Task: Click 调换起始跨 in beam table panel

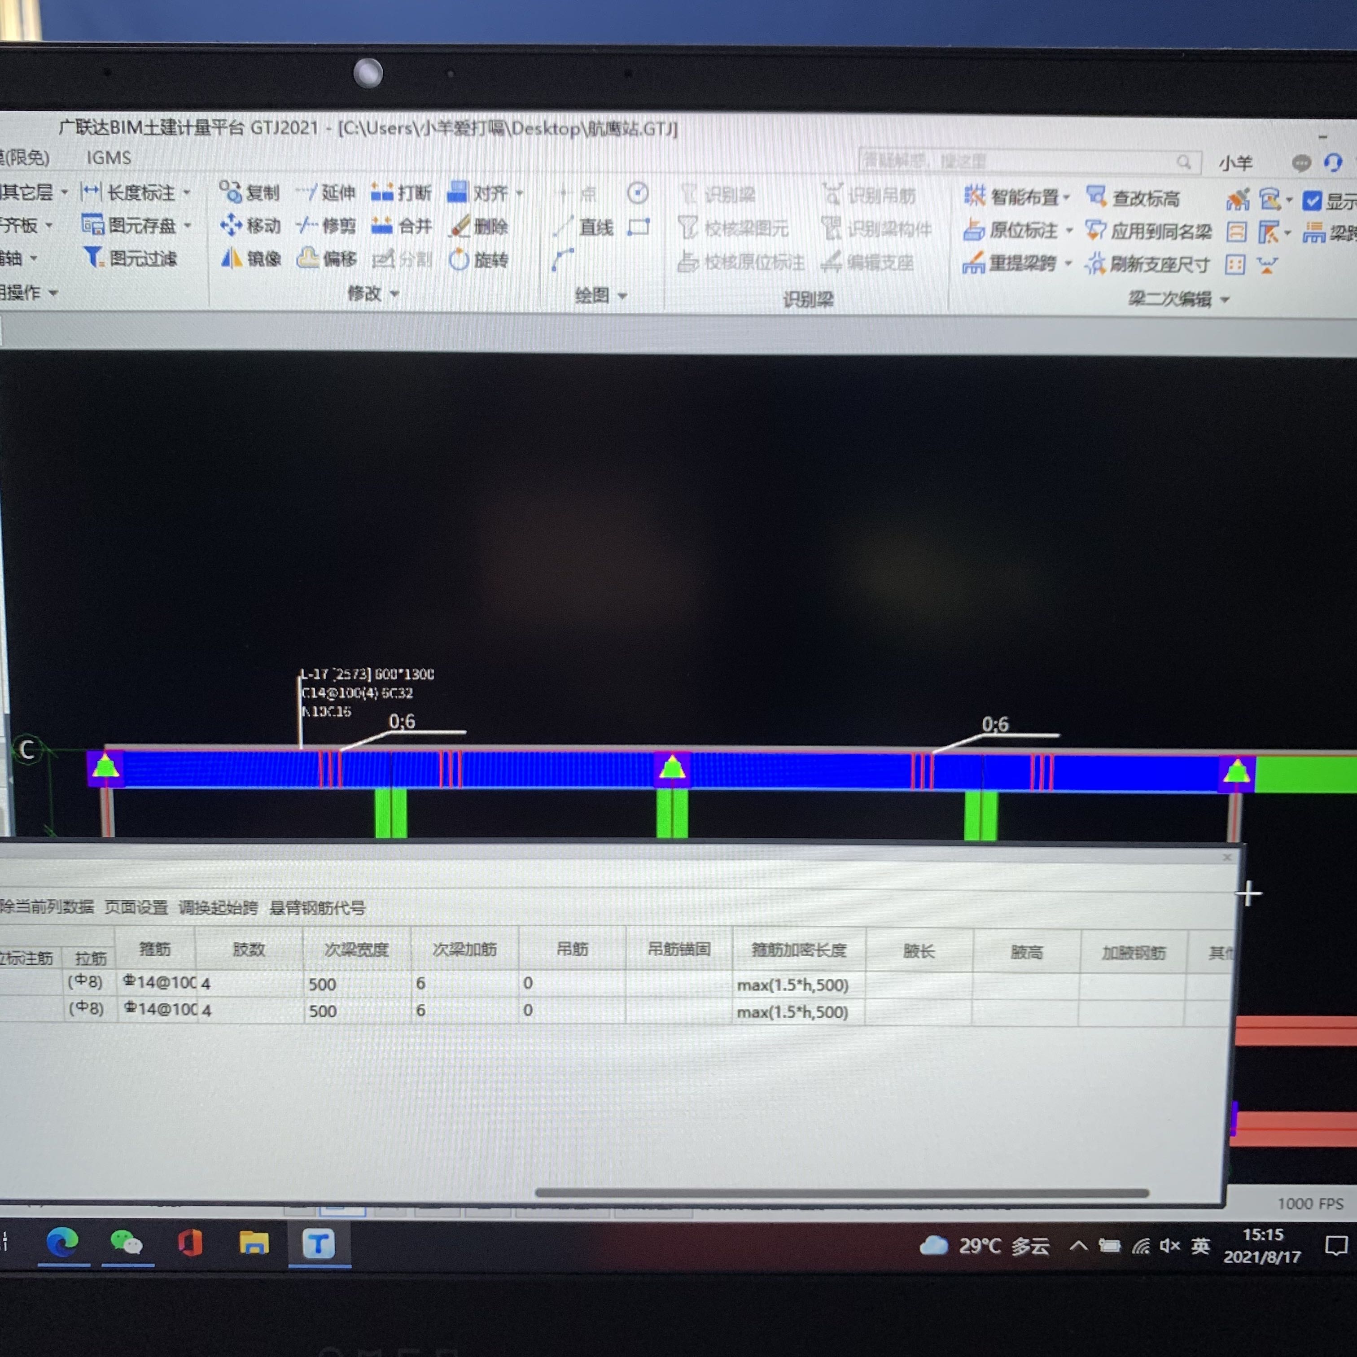Action: (x=218, y=907)
